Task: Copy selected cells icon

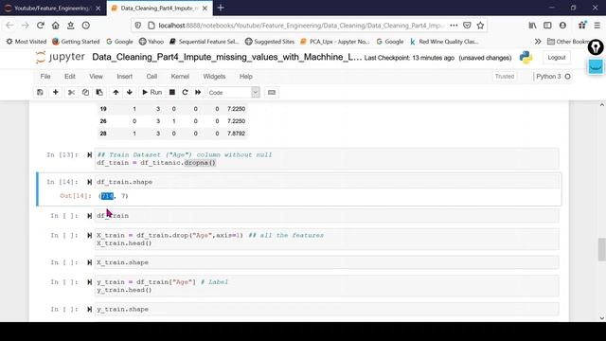Action: [85, 93]
